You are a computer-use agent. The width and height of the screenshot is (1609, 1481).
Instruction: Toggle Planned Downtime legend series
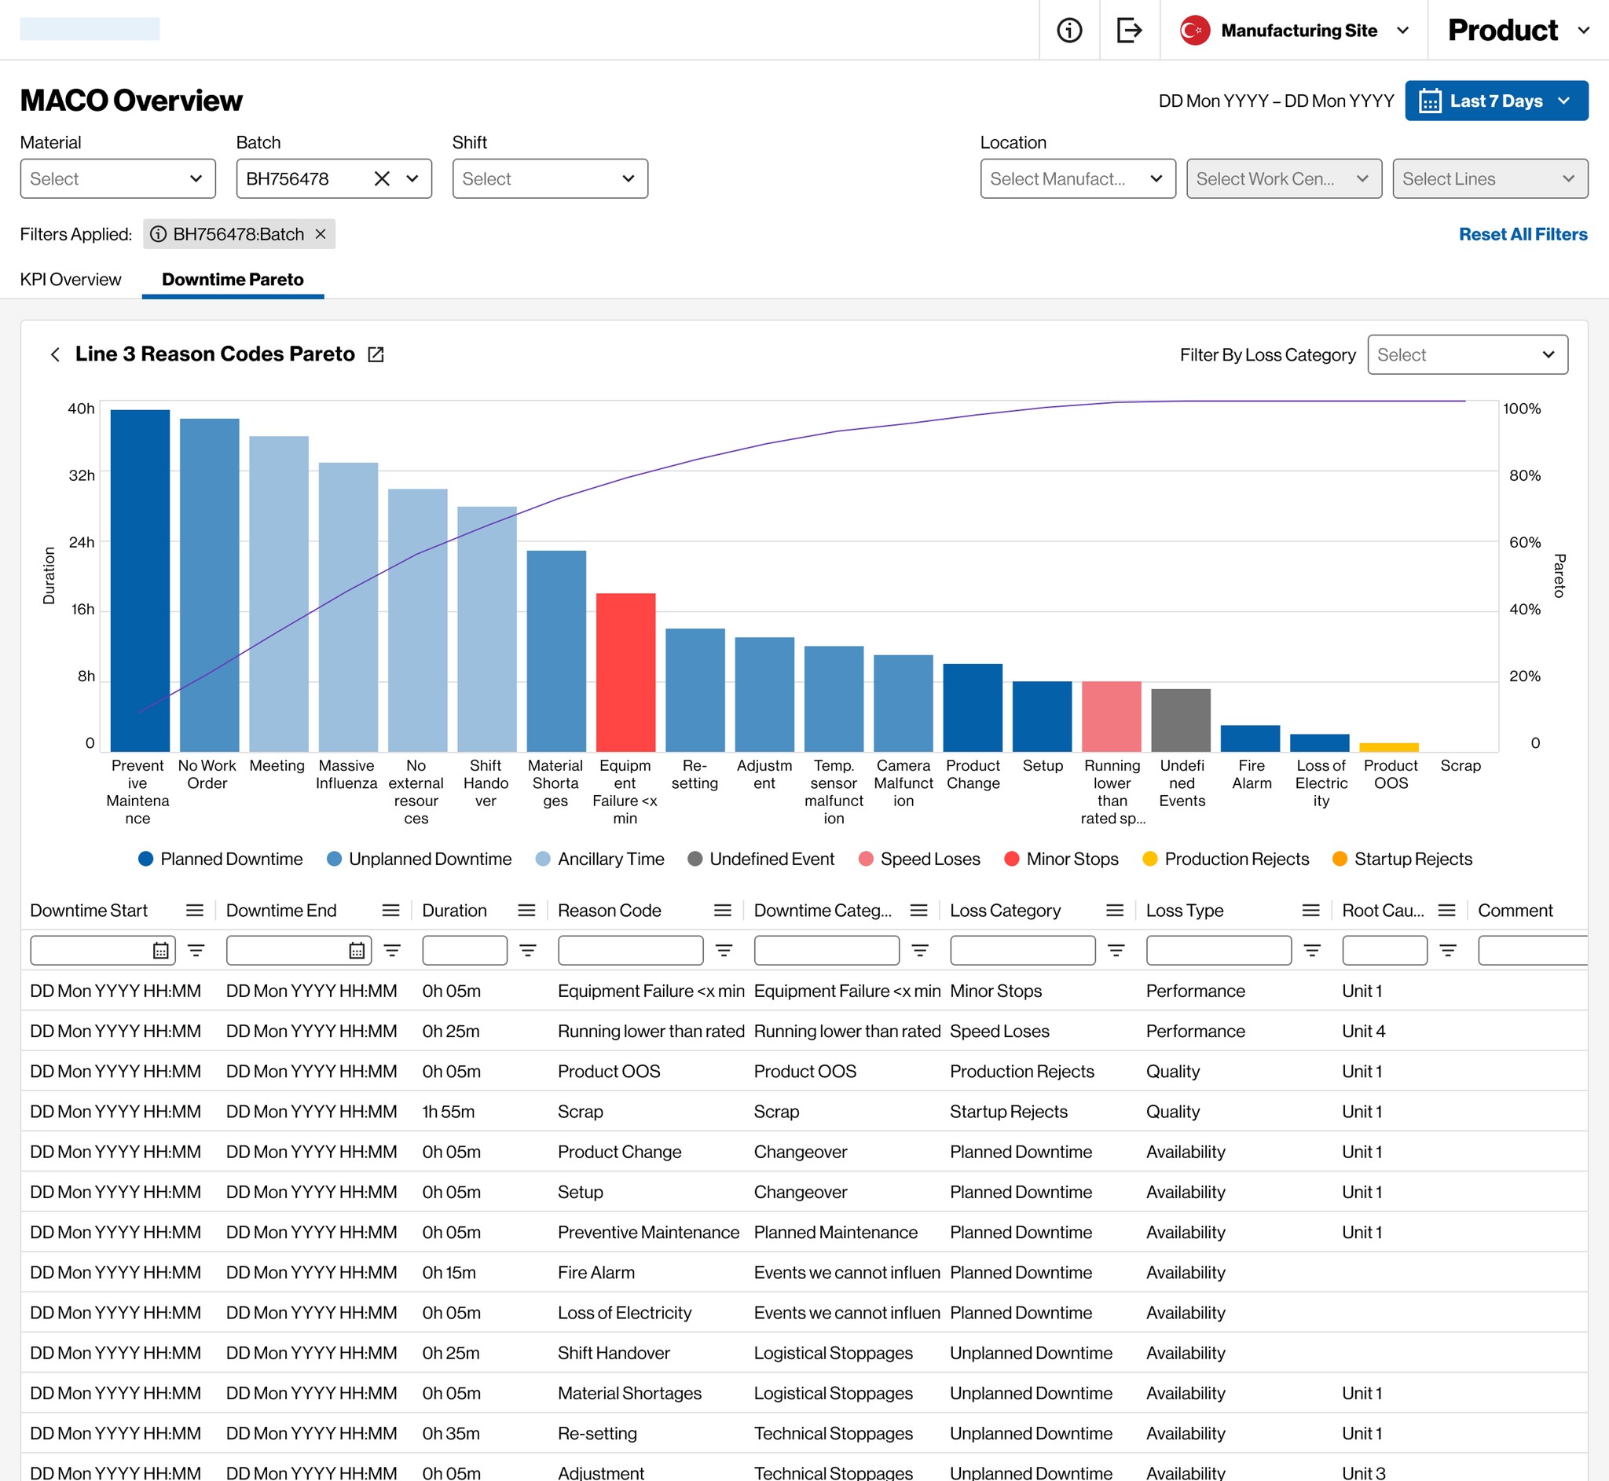(x=220, y=859)
